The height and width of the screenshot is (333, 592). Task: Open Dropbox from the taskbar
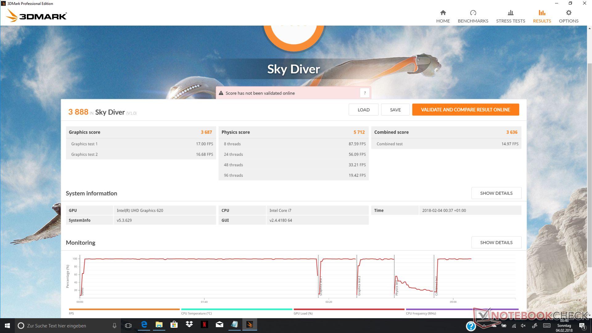tap(189, 325)
